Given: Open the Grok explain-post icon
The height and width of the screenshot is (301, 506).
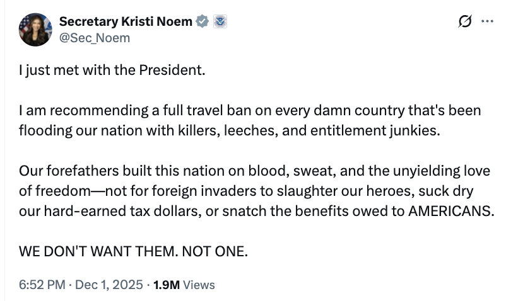Looking at the screenshot, I should tap(464, 21).
